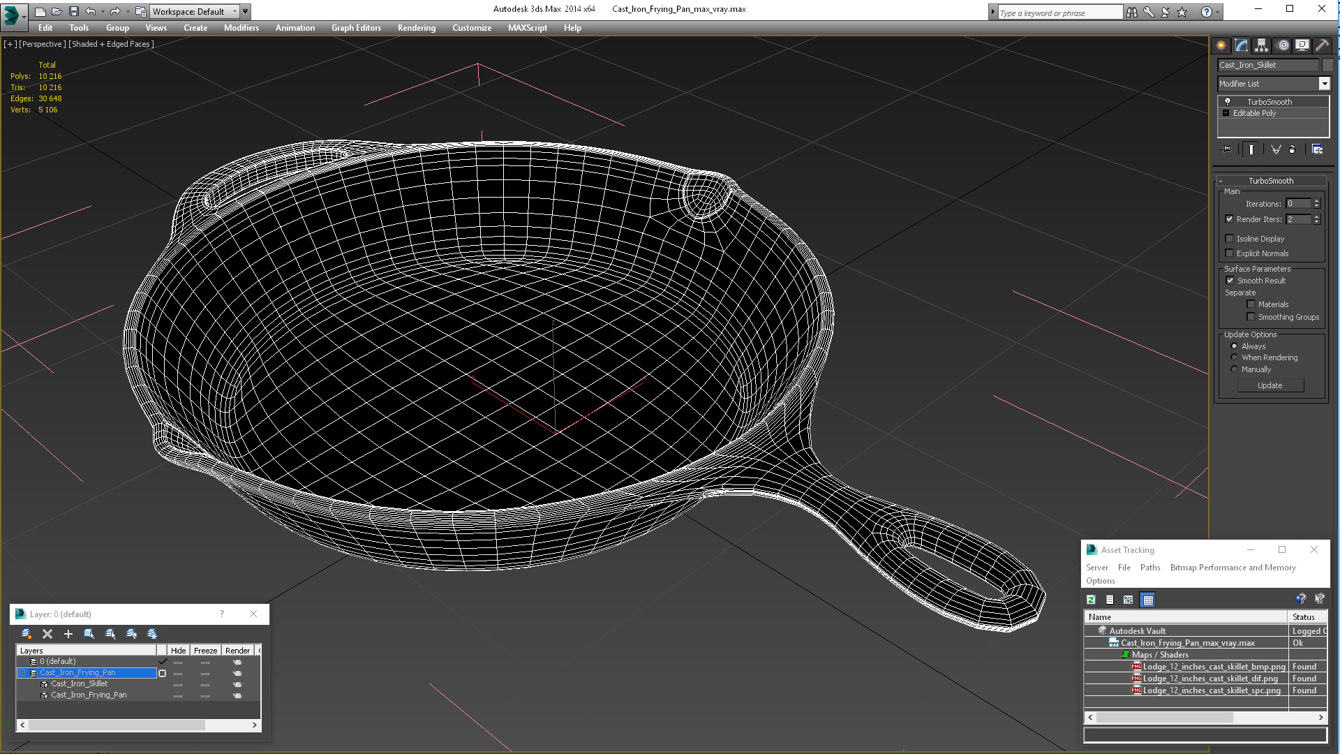Open quick access toolbar customize arrow
The image size is (1340, 754).
click(x=246, y=11)
